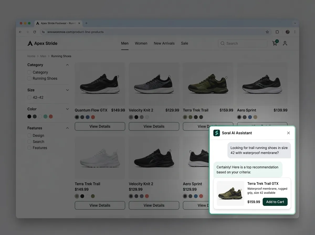The width and height of the screenshot is (315, 235).
Task: Open the Men navigation tab
Action: point(125,43)
